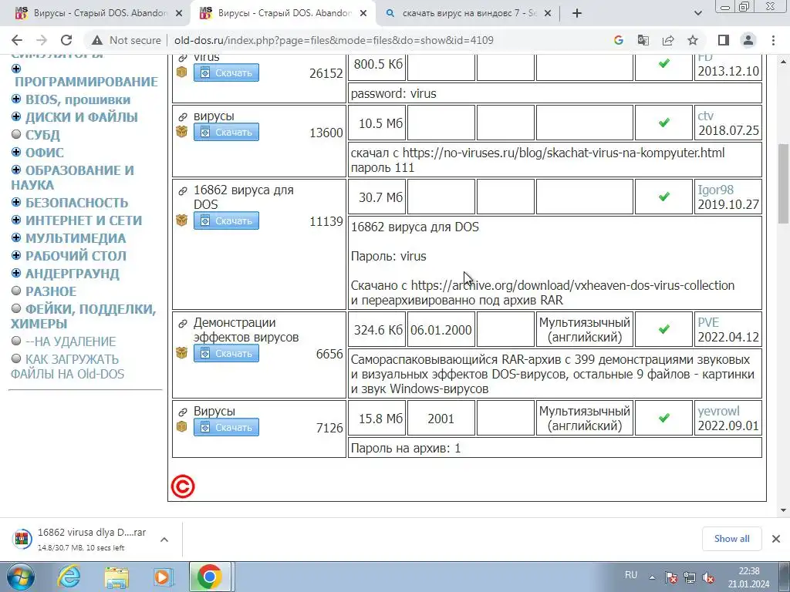Open uploader ctv profile link
The height and width of the screenshot is (592, 790).
tap(705, 116)
